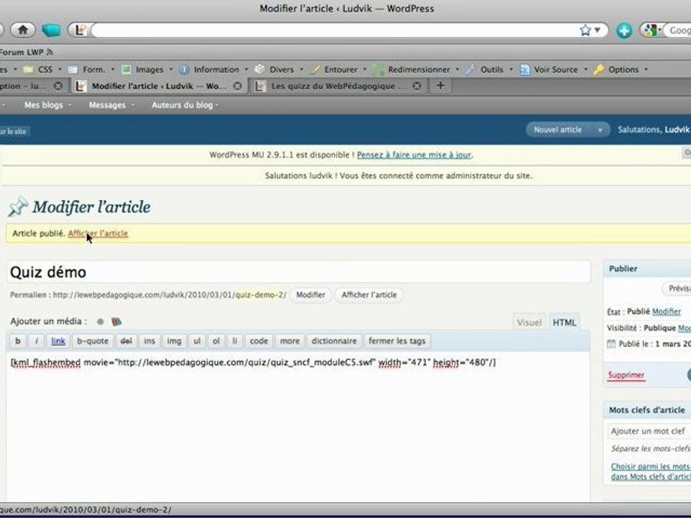This screenshot has width=691, height=518.
Task: Go to browser home page icon
Action: [x=22, y=30]
